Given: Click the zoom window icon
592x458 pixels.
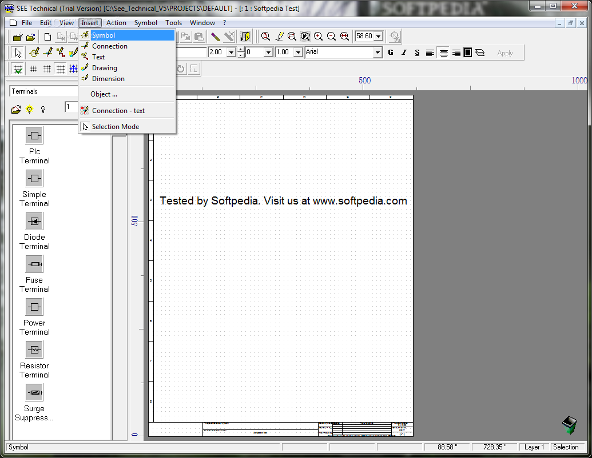Looking at the screenshot, I should pyautogui.click(x=292, y=36).
